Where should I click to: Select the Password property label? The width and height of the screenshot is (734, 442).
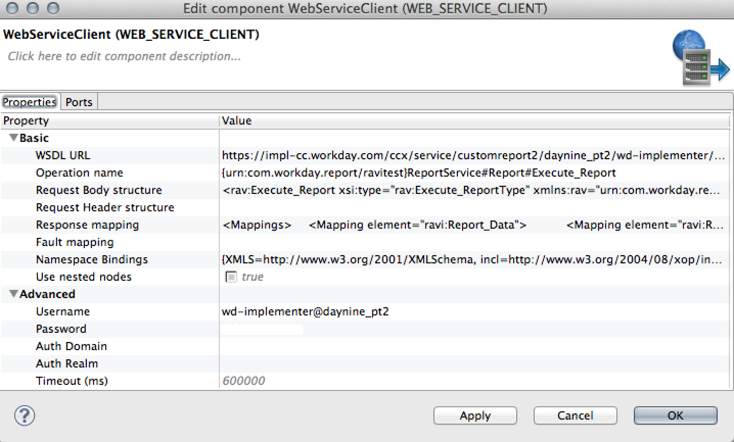pos(61,329)
